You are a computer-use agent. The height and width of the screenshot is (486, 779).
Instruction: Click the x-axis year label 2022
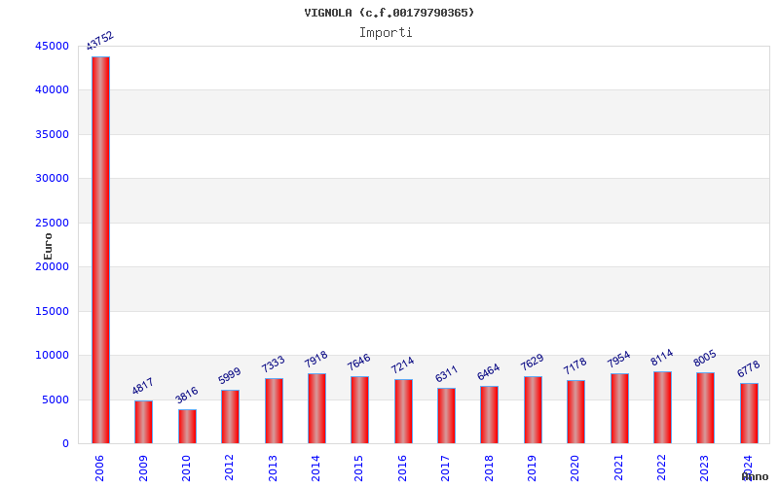(x=662, y=469)
